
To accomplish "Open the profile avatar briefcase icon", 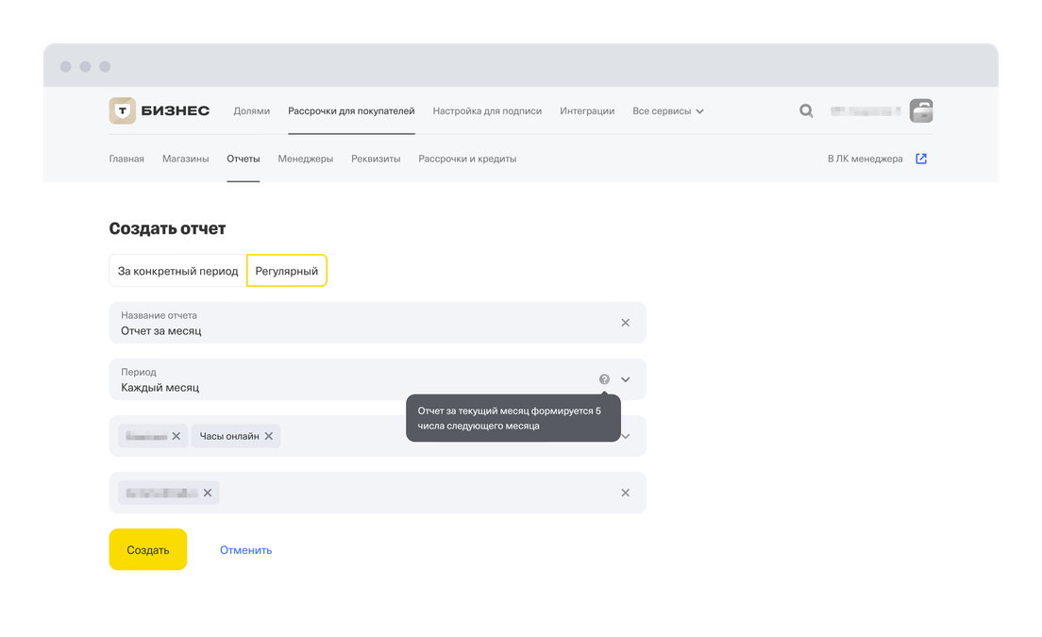I will pos(920,110).
